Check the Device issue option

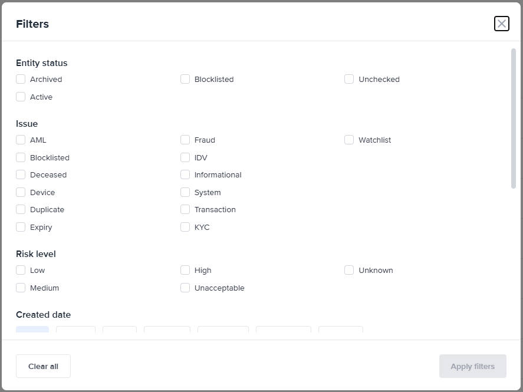[21, 192]
